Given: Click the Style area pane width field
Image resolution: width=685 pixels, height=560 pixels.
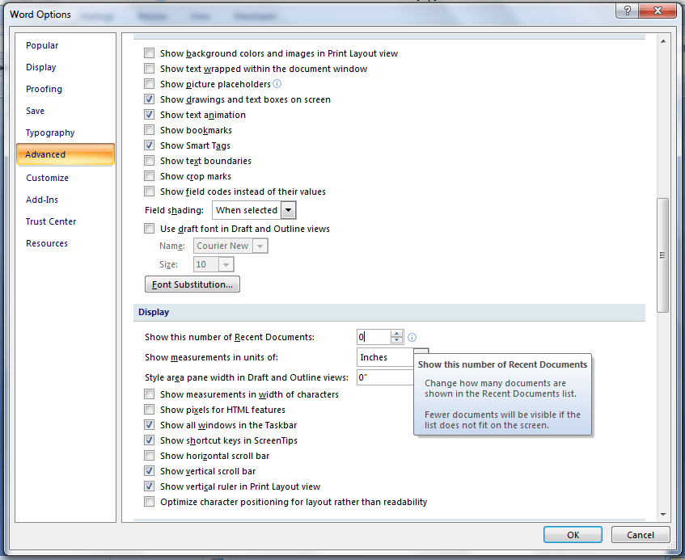Looking at the screenshot, I should click(385, 377).
